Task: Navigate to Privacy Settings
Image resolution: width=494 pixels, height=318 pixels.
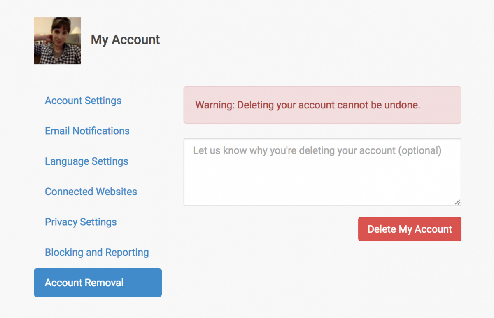Action: 81,222
